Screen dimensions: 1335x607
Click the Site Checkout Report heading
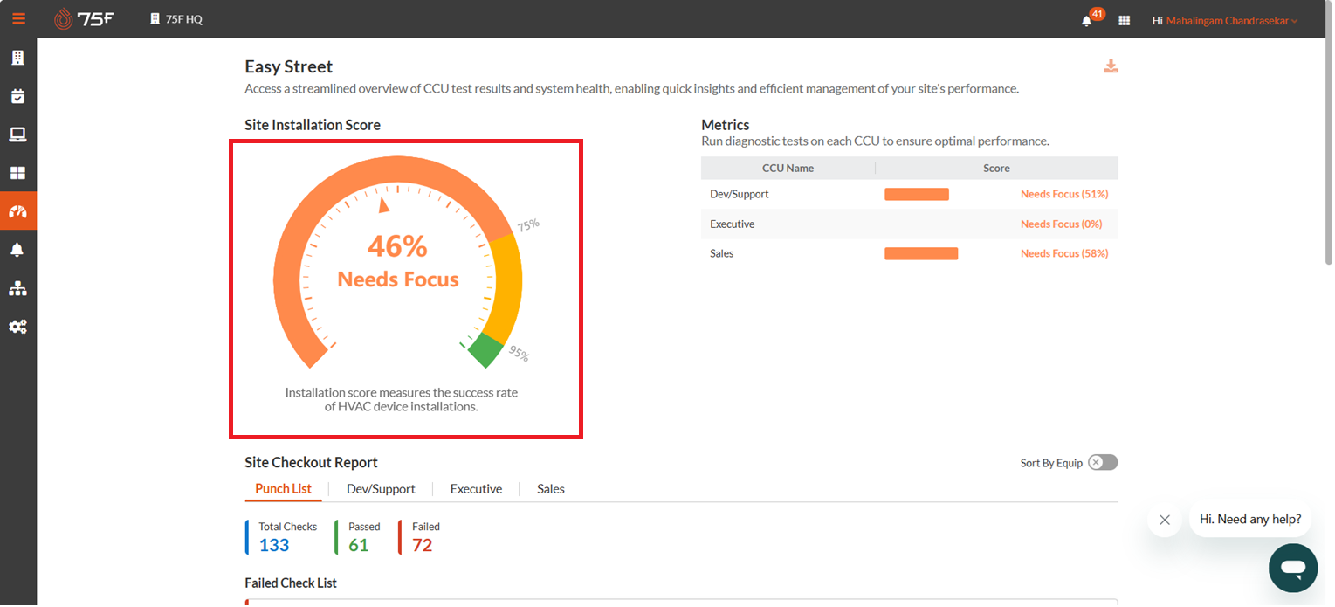tap(312, 462)
